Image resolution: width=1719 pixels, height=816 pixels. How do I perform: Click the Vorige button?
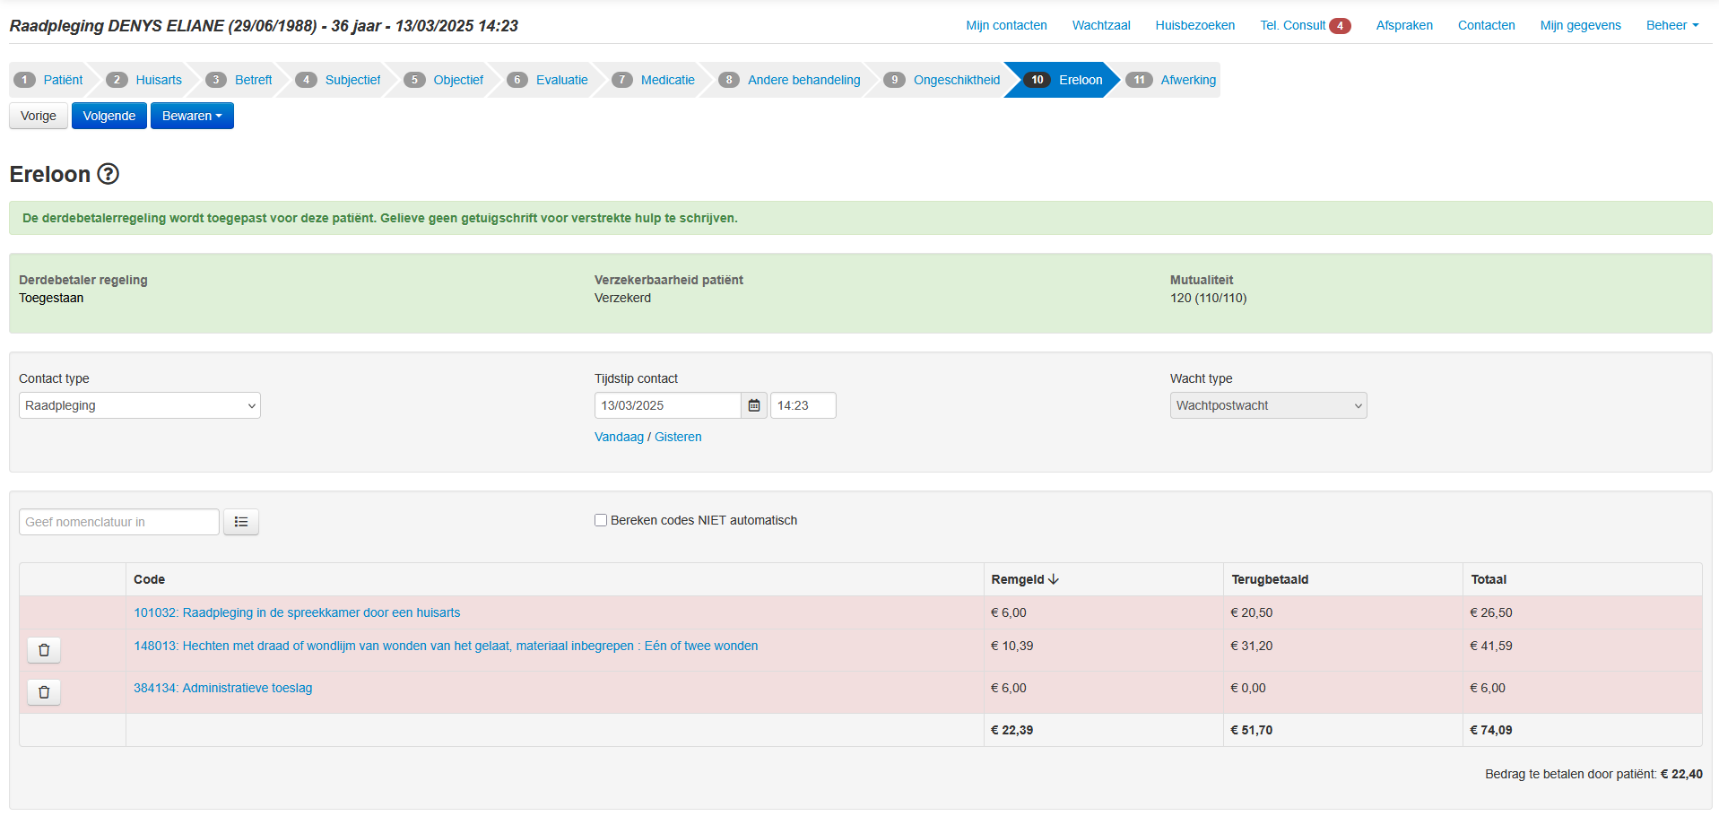(39, 116)
